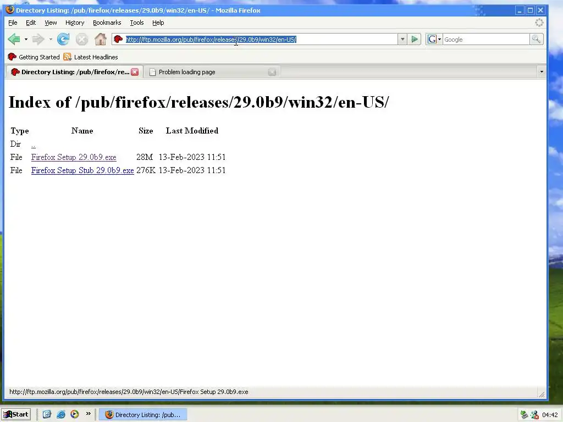Minimize the Firefox window

tap(520, 10)
